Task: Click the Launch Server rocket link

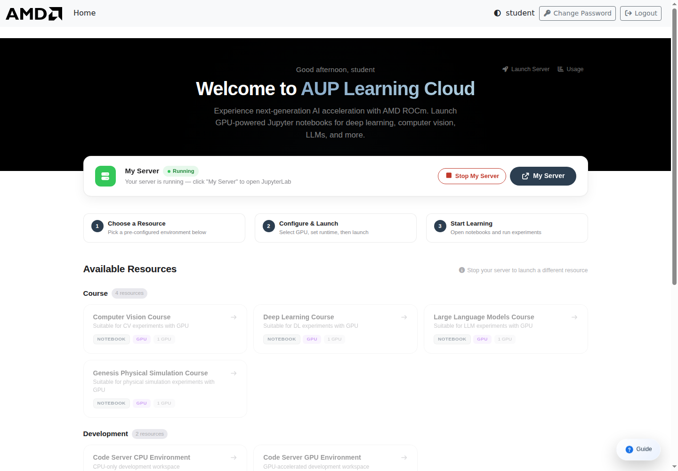Action: [x=526, y=69]
